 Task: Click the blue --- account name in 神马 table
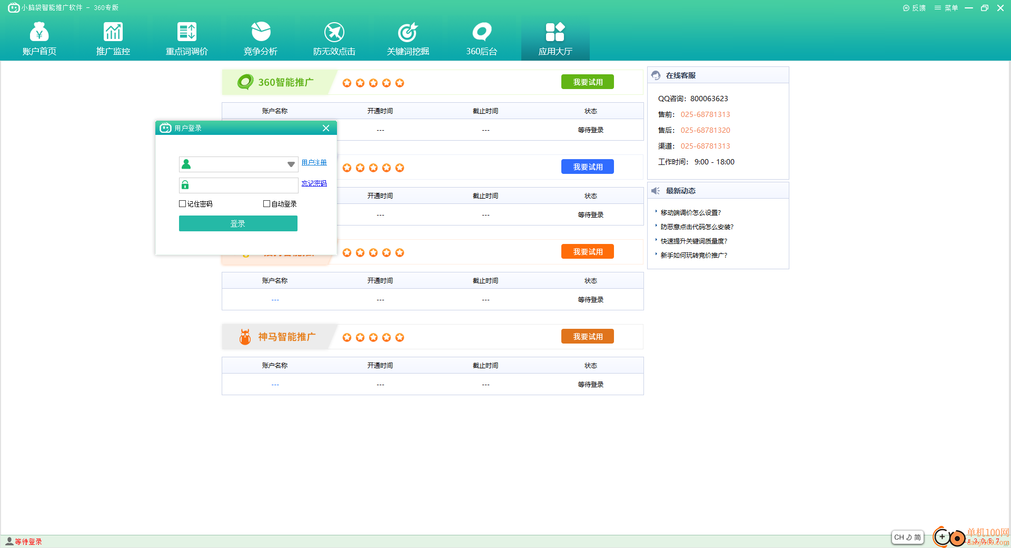(275, 385)
